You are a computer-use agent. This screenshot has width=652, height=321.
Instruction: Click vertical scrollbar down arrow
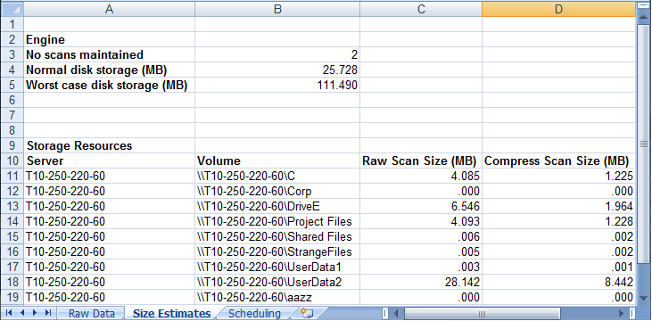click(x=643, y=298)
